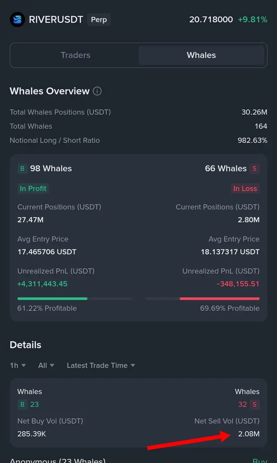Click the B badge next to 23 in Details

(22, 404)
